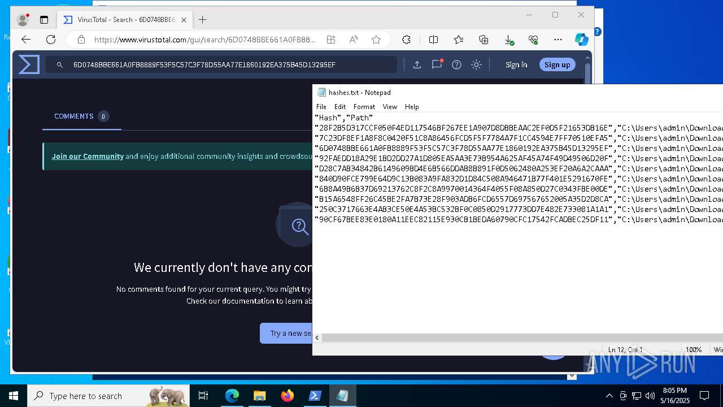This screenshot has height=407, width=723.
Task: Click the Sign up button
Action: (x=557, y=64)
